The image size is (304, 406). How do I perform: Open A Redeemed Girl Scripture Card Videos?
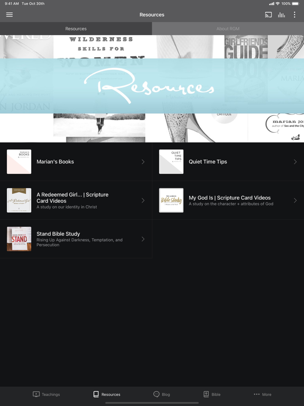(x=73, y=197)
